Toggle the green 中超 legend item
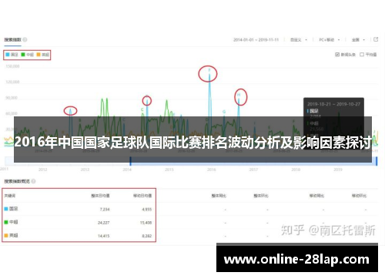 [27, 55]
